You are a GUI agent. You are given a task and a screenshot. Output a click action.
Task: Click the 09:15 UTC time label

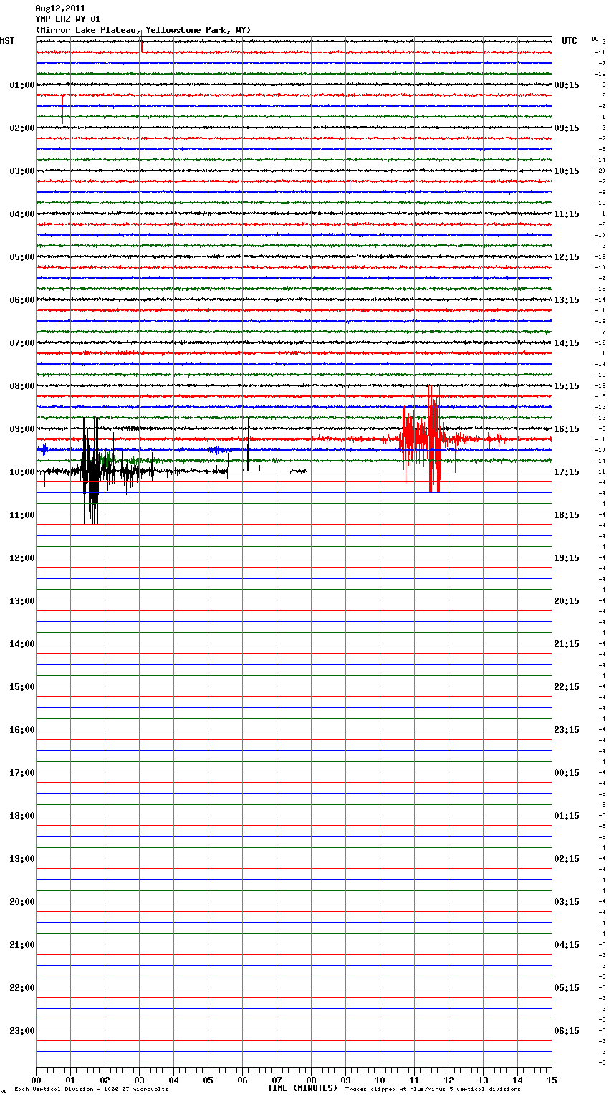coord(567,128)
